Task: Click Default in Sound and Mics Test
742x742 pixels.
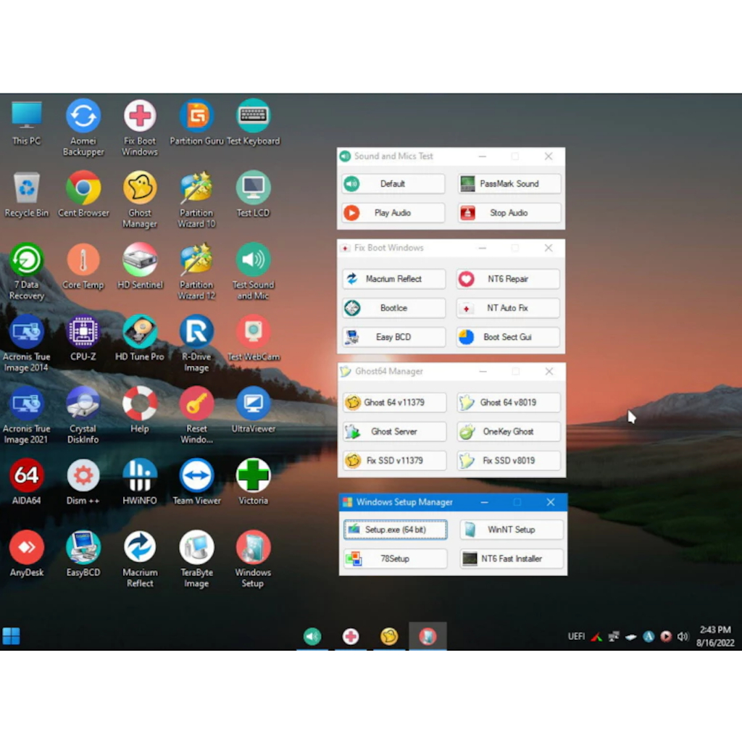Action: point(393,183)
